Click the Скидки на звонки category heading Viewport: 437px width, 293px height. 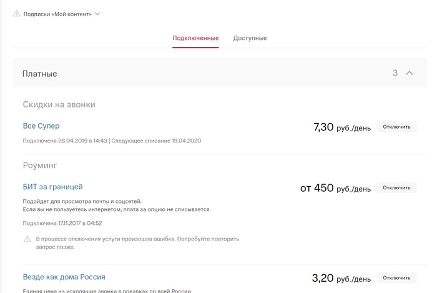(x=59, y=104)
